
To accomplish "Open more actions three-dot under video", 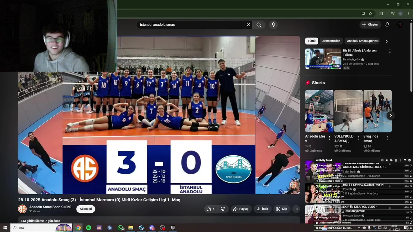I will (296, 209).
